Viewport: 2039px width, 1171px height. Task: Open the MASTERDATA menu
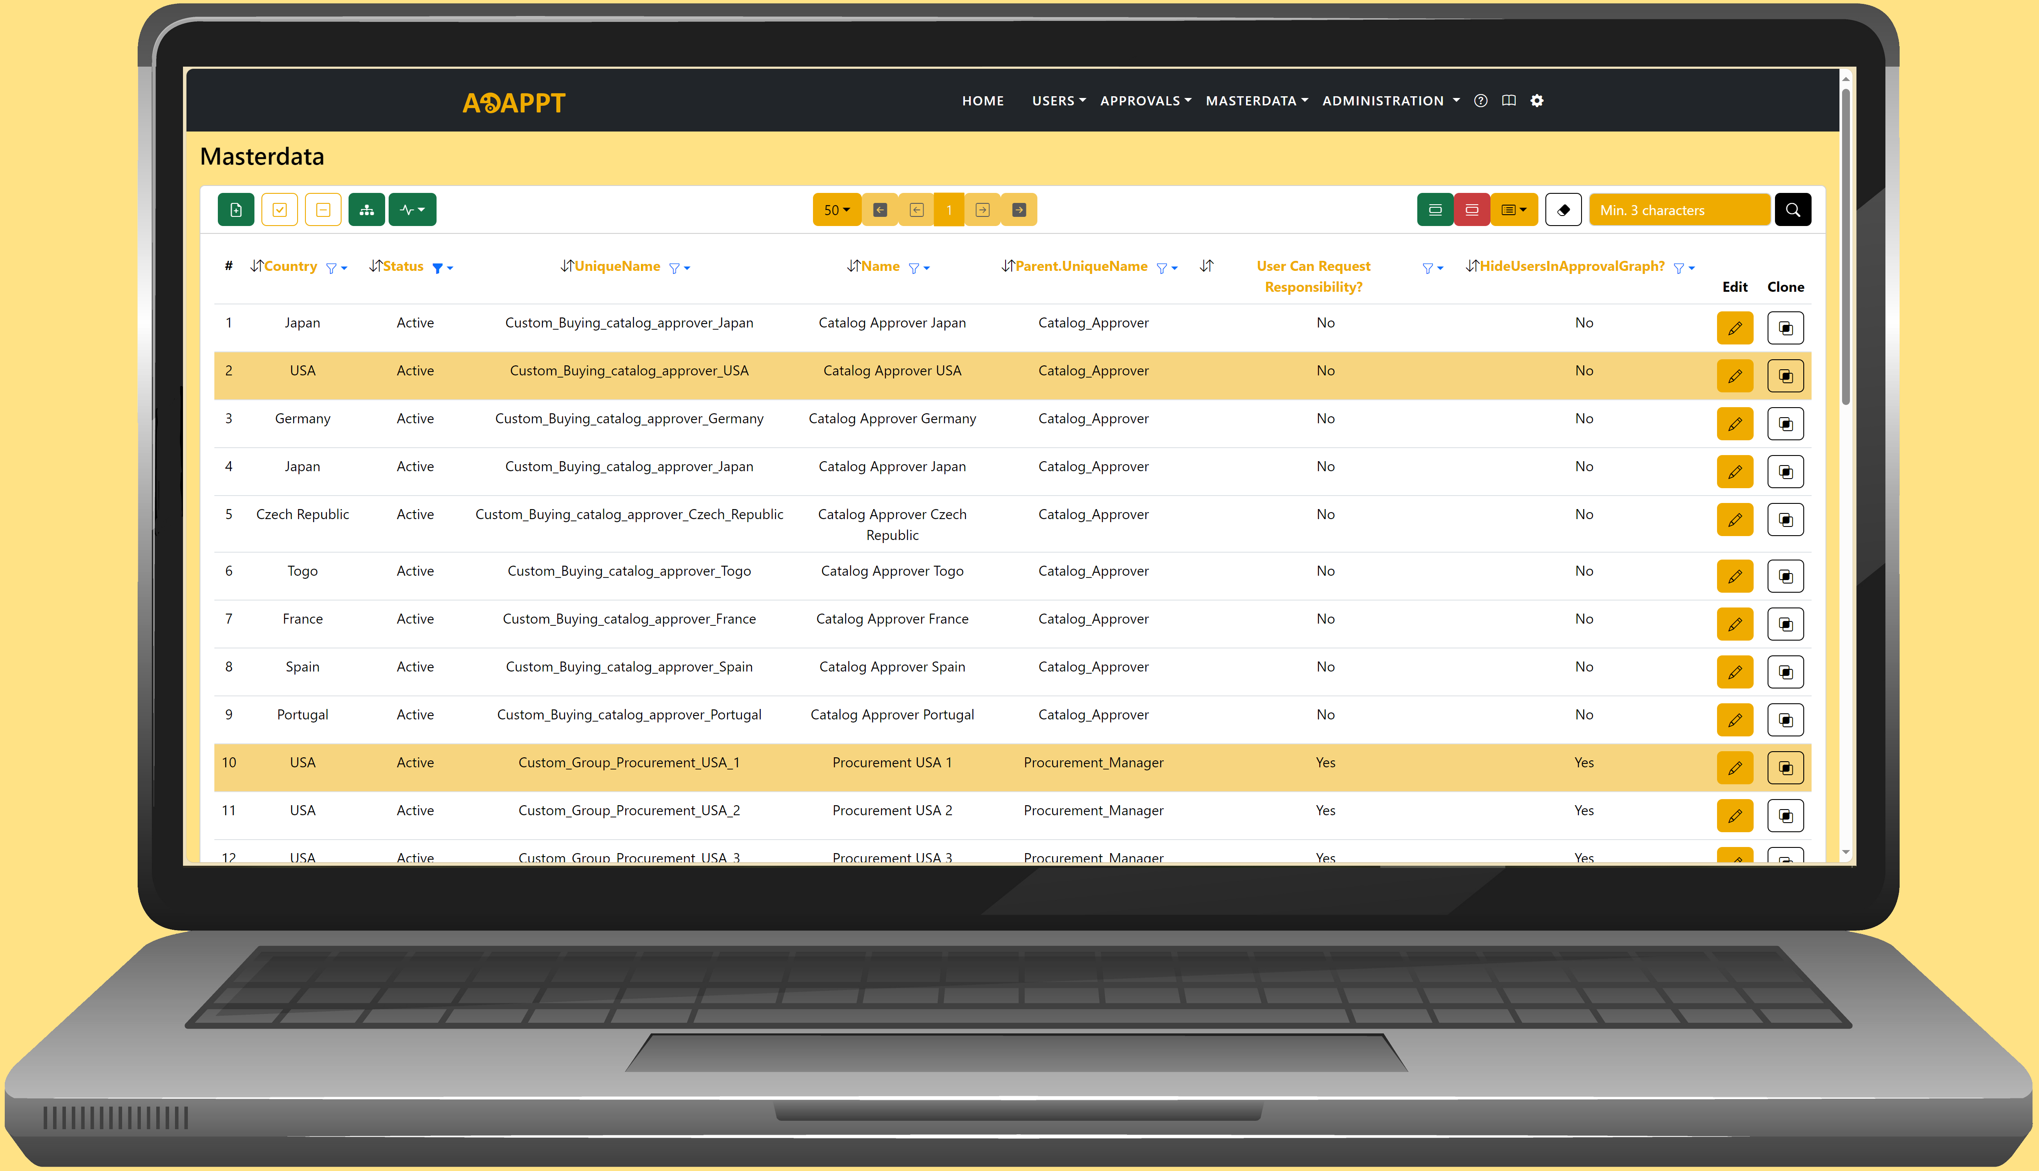[1256, 101]
